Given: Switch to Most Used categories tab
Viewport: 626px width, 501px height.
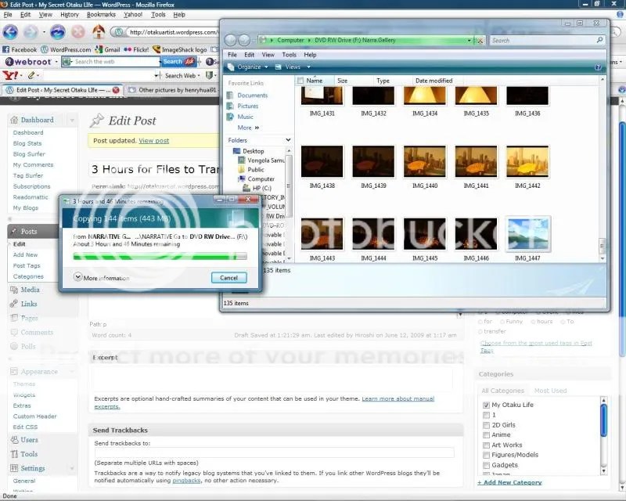Looking at the screenshot, I should tap(550, 391).
